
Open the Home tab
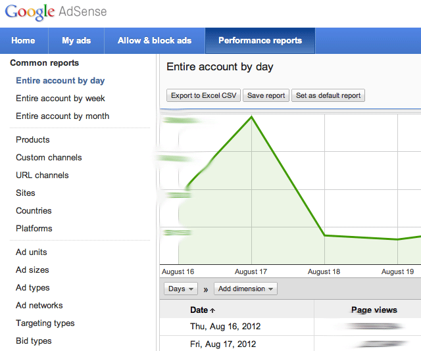tap(24, 41)
